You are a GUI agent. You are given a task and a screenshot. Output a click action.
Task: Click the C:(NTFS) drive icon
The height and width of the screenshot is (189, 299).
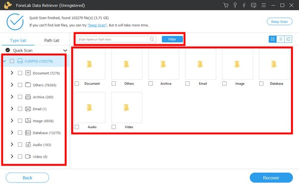20,61
